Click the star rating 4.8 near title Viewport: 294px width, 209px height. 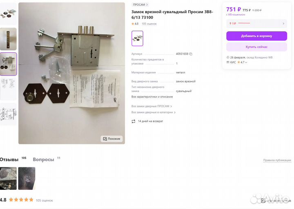coord(135,24)
